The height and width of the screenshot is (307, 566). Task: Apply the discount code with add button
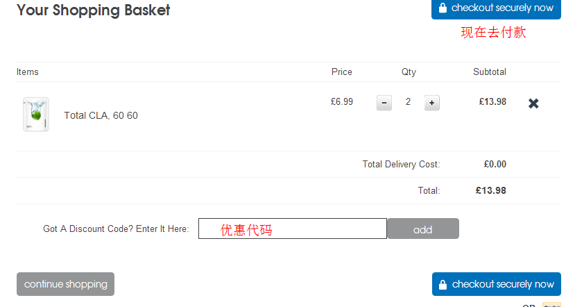pos(423,229)
